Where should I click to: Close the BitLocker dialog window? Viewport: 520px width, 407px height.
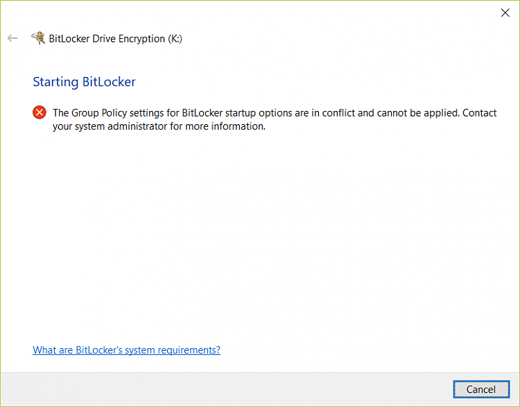tap(505, 12)
